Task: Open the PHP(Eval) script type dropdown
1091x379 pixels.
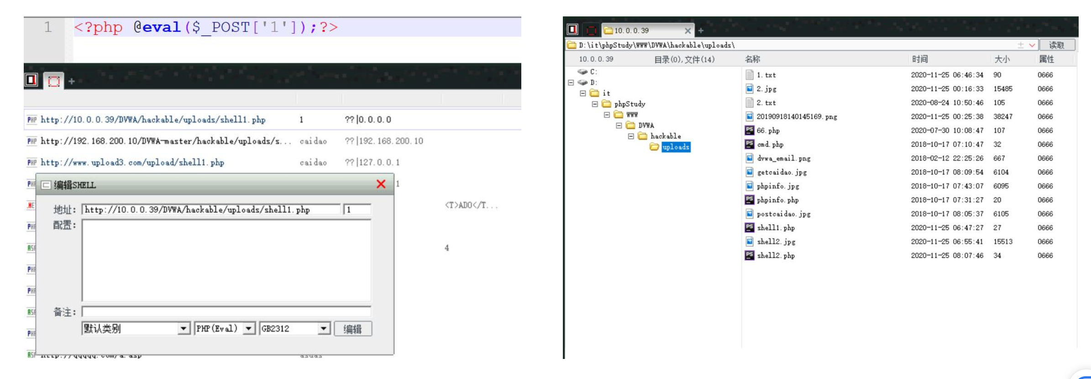Action: [249, 328]
